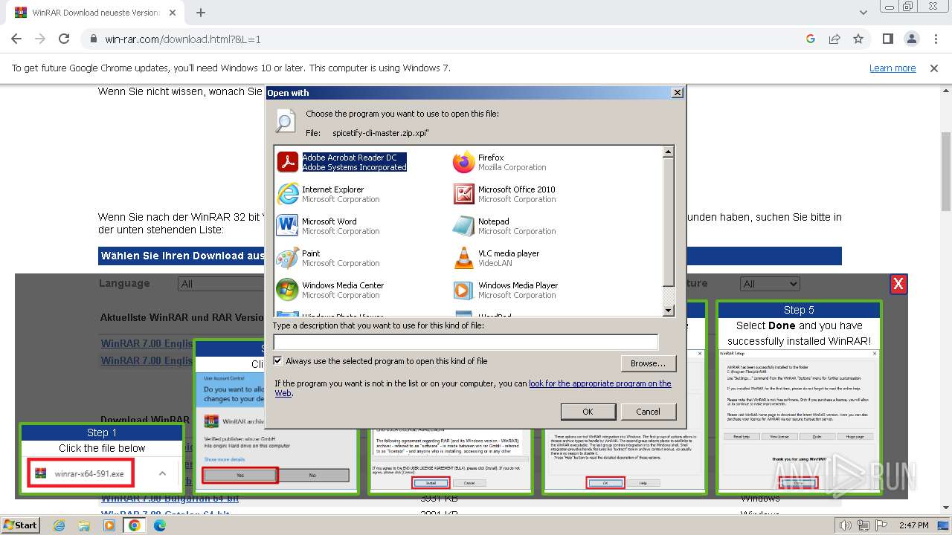Click Chrome back arrow

click(16, 39)
